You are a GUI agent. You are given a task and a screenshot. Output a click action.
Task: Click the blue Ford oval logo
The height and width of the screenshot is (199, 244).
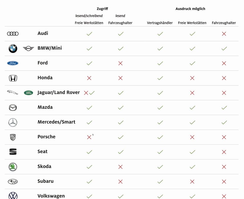pyautogui.click(x=13, y=63)
